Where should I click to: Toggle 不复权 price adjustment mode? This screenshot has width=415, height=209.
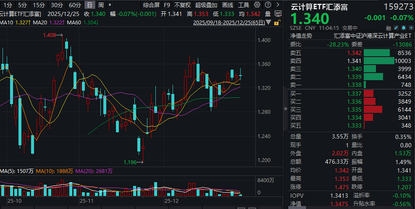182,5
